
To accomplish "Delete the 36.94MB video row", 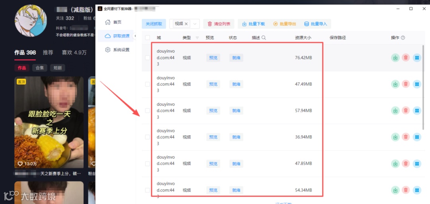I will (406, 137).
